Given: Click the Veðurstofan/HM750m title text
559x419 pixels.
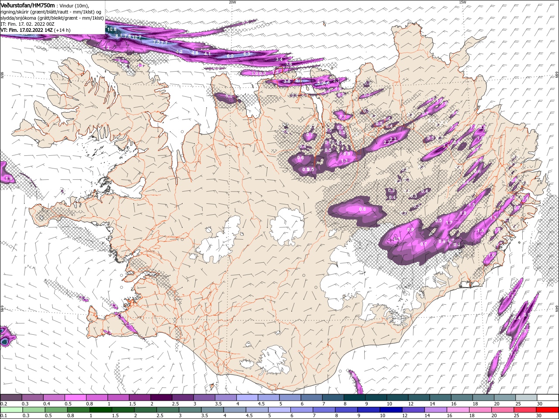Looking at the screenshot, I should [x=28, y=5].
